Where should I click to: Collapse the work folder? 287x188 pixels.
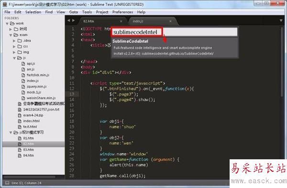click(7, 23)
